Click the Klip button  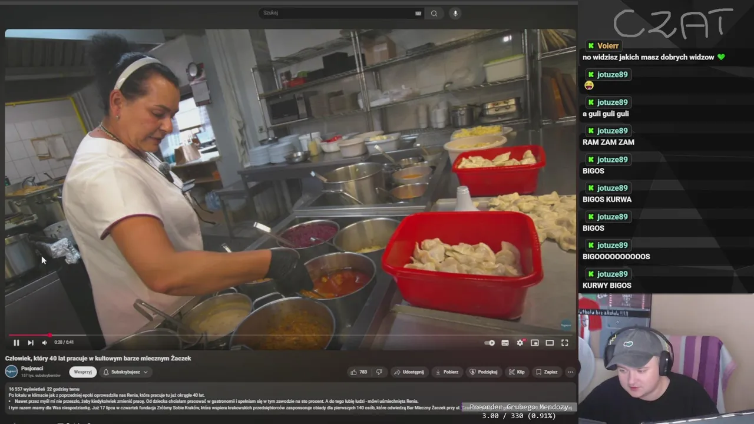(517, 372)
